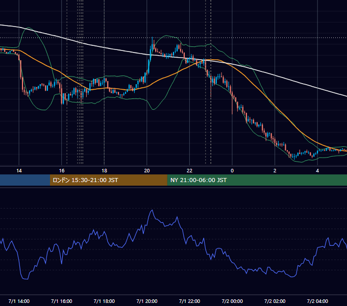Select the NY 21:00-06:00 JST session bar
Screen dimensions: 347x306
[x=257, y=180]
